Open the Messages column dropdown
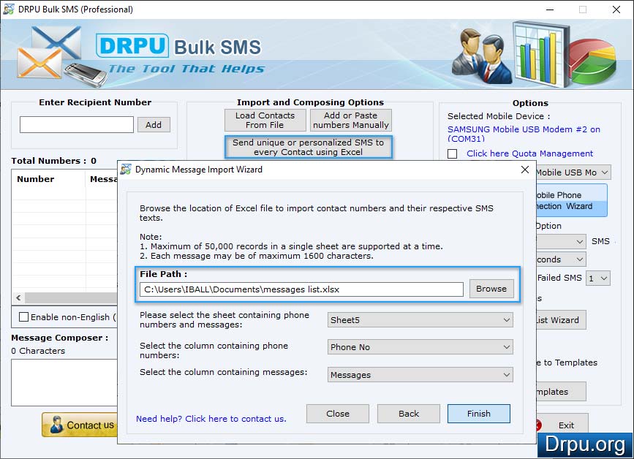 coord(420,375)
